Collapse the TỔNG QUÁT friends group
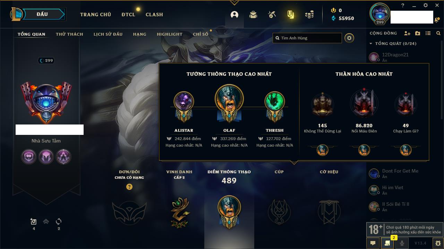 [393, 44]
